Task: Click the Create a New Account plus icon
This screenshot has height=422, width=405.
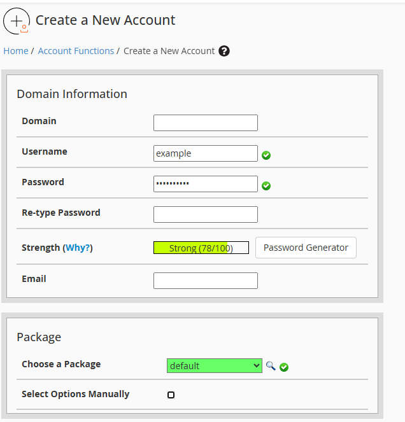Action: 17,21
